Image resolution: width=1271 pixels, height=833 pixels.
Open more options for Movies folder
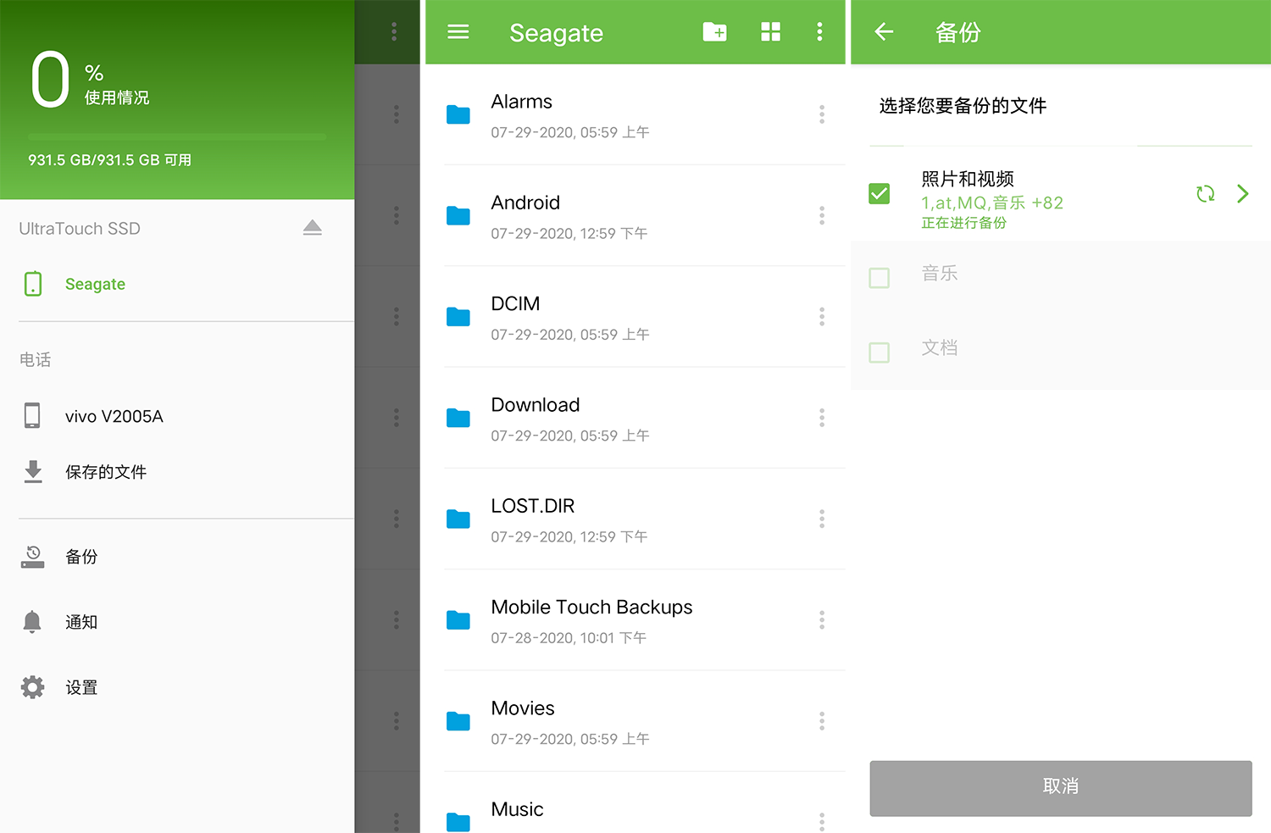822,721
